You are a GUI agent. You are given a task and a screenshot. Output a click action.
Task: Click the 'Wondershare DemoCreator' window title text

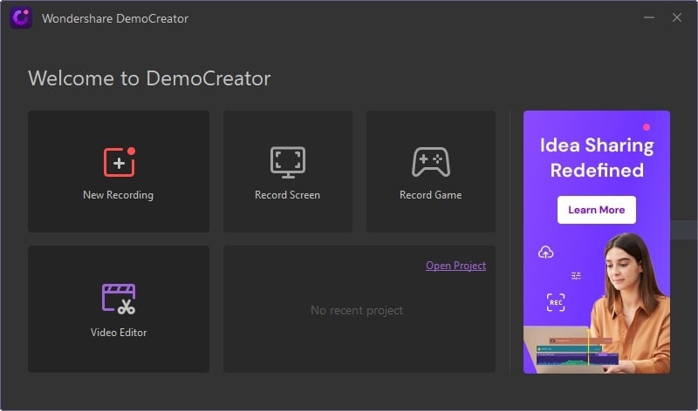coord(115,18)
